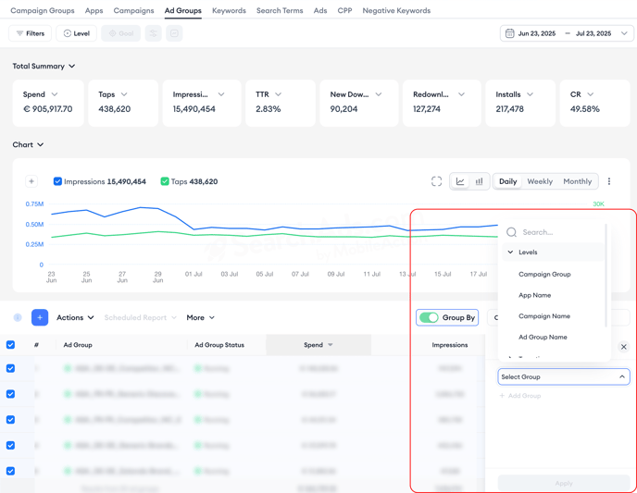Open the Ads tab
This screenshot has width=637, height=493.
tap(320, 10)
